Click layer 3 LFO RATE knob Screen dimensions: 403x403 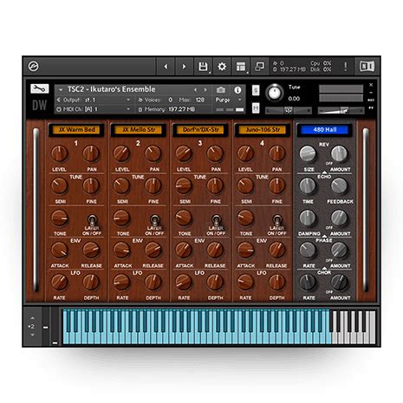point(184,282)
